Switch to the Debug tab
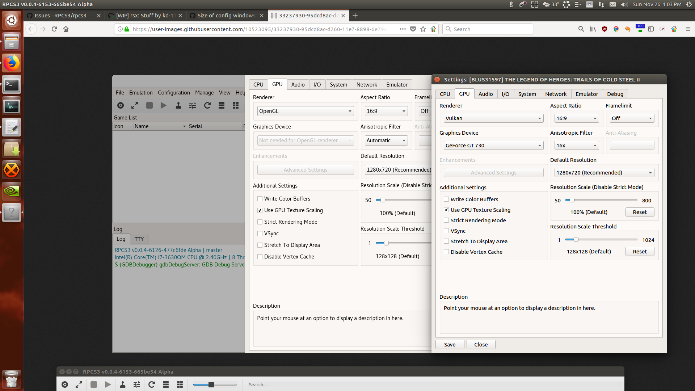 [x=615, y=94]
